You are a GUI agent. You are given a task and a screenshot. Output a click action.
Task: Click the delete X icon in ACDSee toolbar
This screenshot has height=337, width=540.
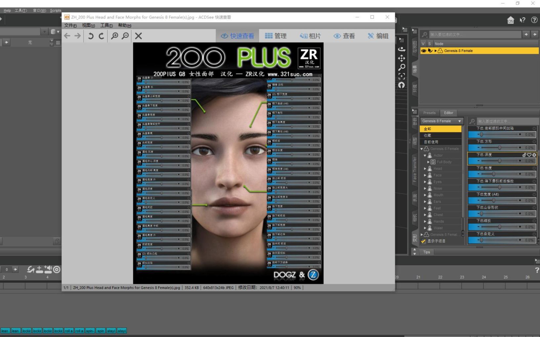point(139,36)
